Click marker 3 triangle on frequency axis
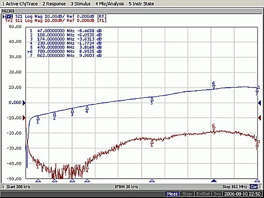The width and height of the screenshot is (264, 198). click(72, 181)
